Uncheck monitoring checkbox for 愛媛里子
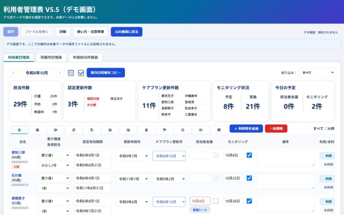The height and width of the screenshot is (215, 344). (x=249, y=201)
